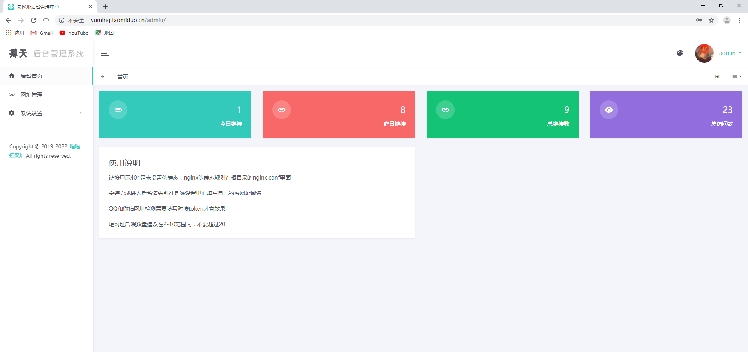The width and height of the screenshot is (748, 352).
Task: Open the admin user dropdown
Action: click(730, 53)
